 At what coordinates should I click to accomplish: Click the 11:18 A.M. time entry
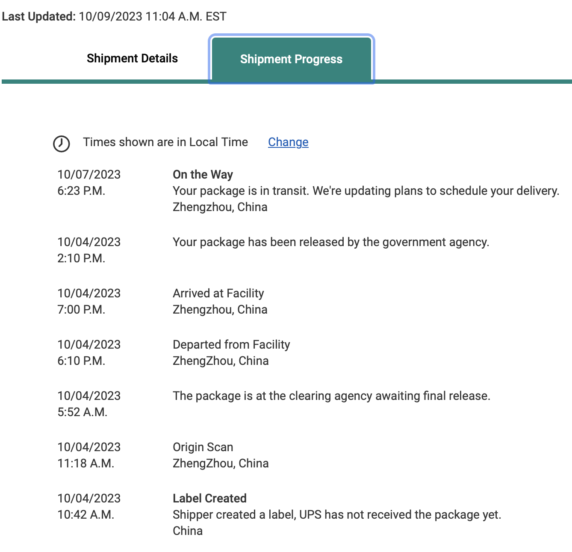pos(86,464)
